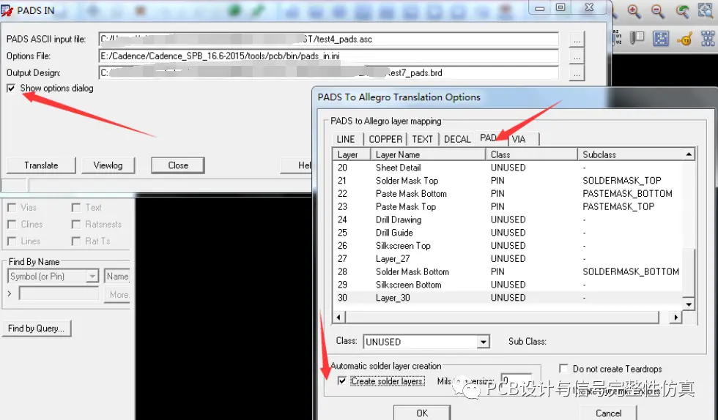This screenshot has width=718, height=420.
Task: Switch to the LINE tab
Action: (x=346, y=139)
